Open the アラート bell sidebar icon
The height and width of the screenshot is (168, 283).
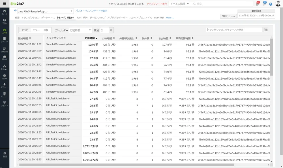click(5, 86)
